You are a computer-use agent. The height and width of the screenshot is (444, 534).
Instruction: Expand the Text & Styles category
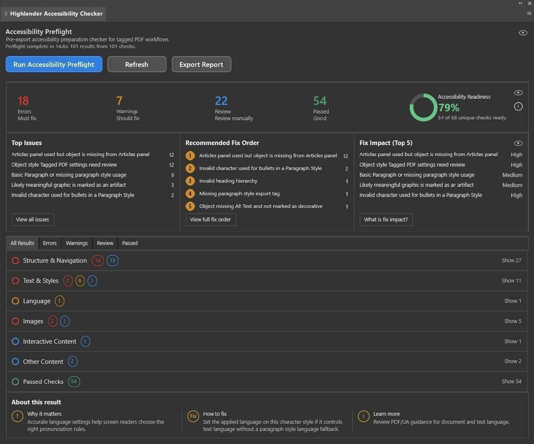pos(267,281)
